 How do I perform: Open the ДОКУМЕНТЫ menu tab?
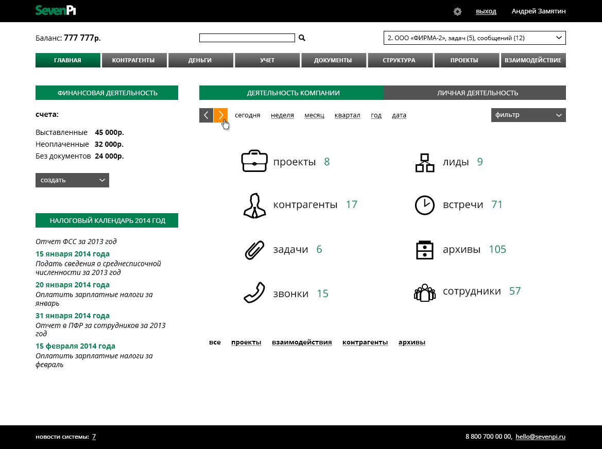coord(333,60)
